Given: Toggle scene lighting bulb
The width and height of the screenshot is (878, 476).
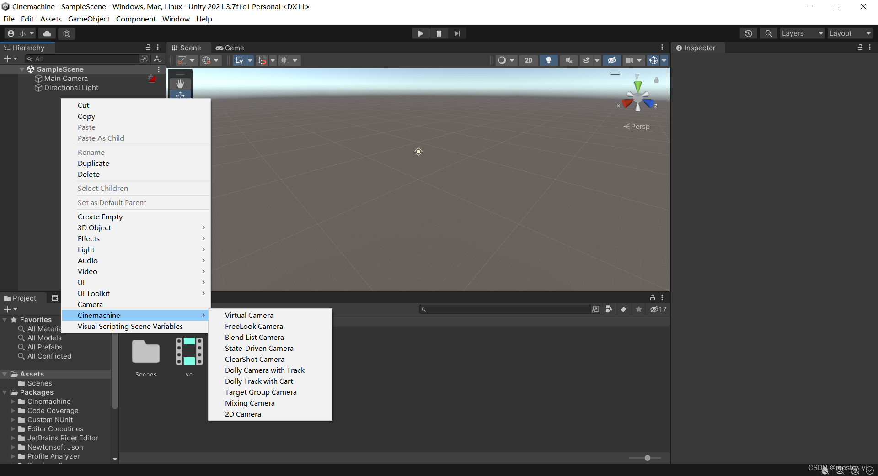Looking at the screenshot, I should click(549, 60).
